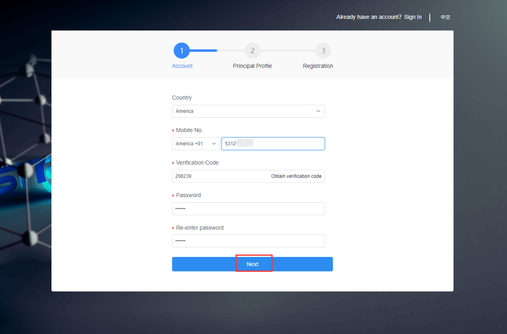Screen dimensions: 507x334
Task: Click the step 2 circle icon
Action: 252,51
